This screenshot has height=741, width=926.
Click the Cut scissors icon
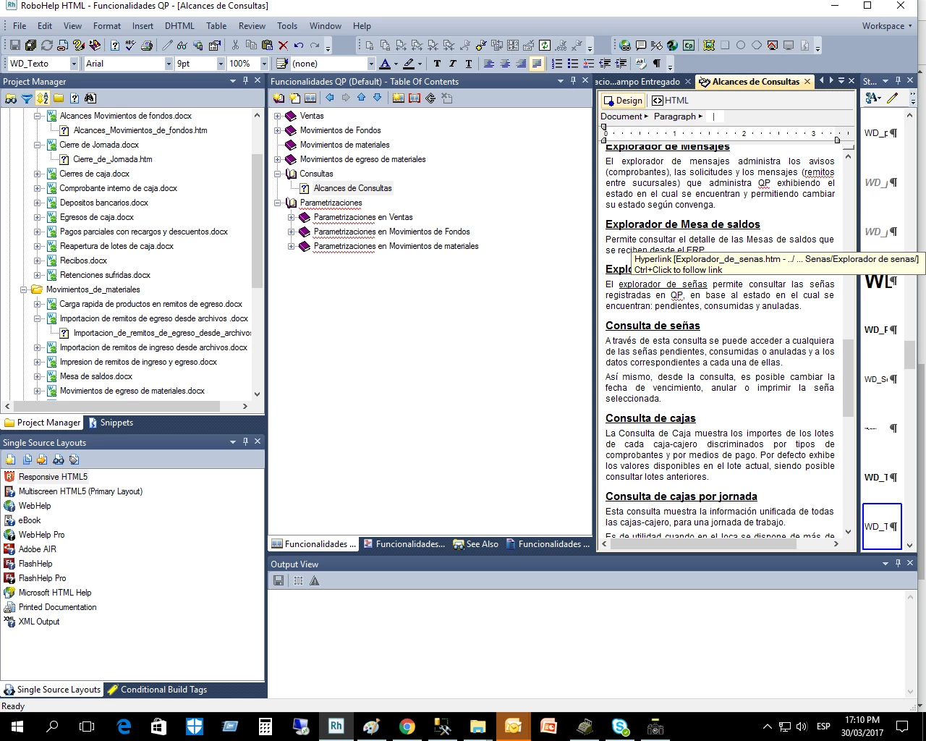[x=234, y=45]
